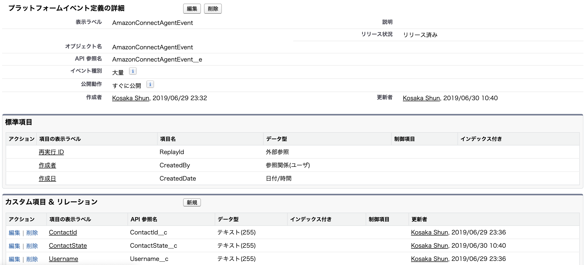Click 削除 for the Username row
Viewport: 587px width, 265px height.
(32, 259)
